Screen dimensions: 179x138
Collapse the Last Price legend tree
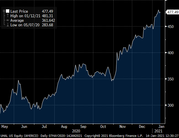(x=4, y=11)
